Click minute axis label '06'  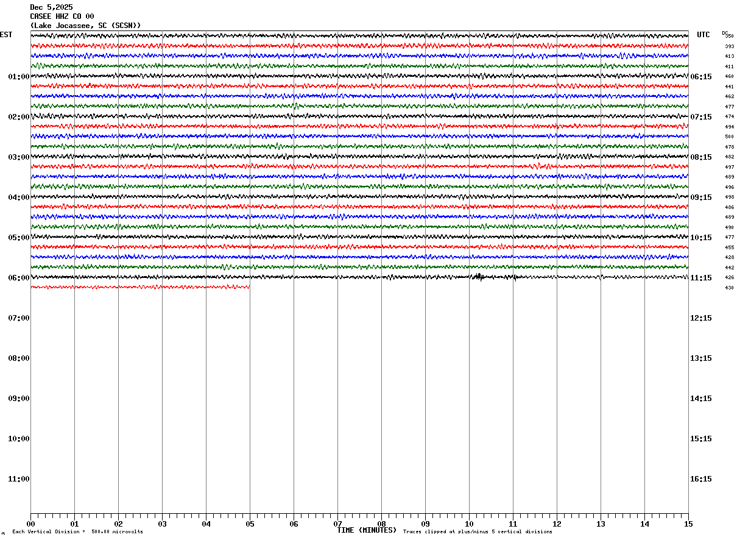294,524
